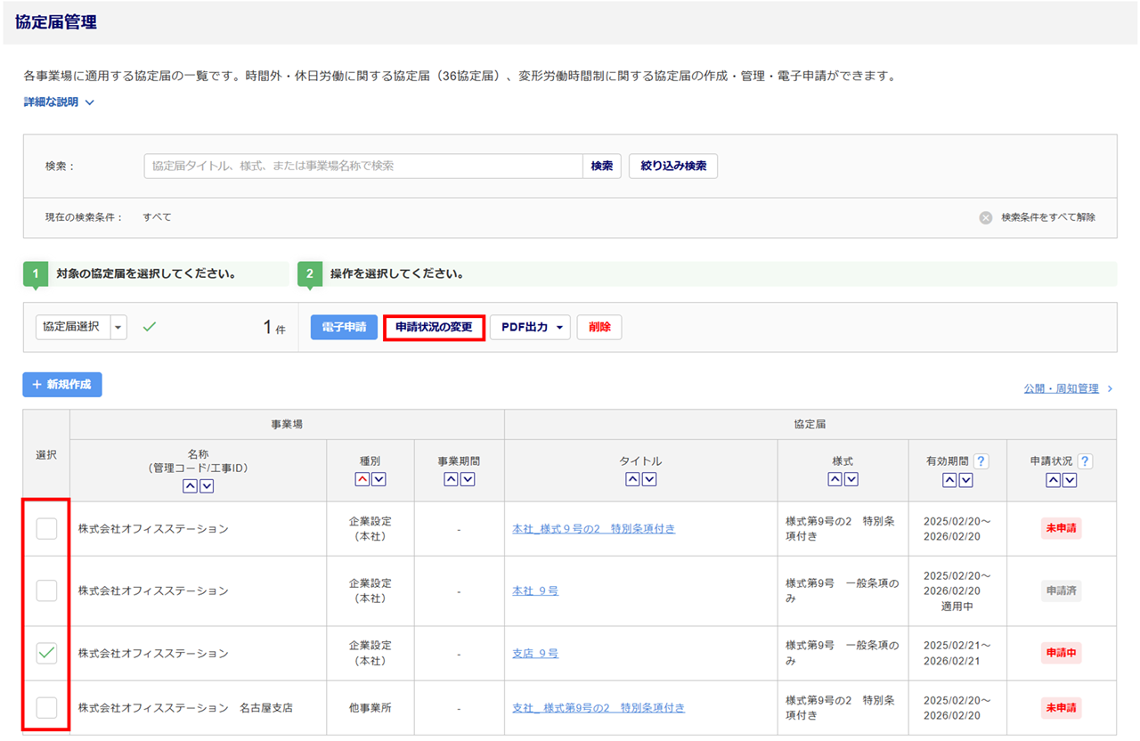Sort 名称 column ascending with up arrow
Viewport: 1140px width, 741px height.
point(190,486)
